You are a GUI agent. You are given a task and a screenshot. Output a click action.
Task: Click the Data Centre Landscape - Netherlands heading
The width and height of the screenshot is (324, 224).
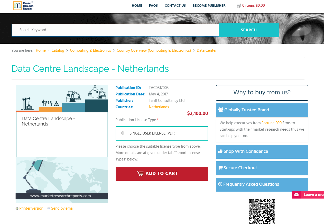90,69
